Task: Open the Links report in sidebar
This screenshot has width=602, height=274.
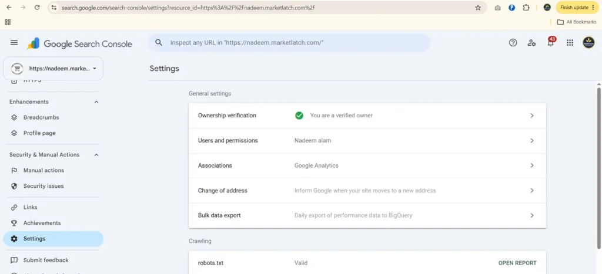Action: click(x=31, y=207)
